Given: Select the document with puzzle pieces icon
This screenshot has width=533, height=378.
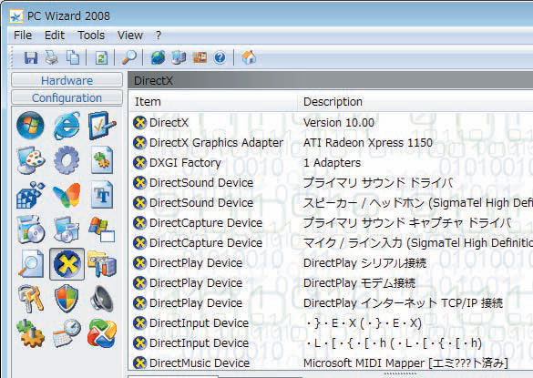Looking at the screenshot, I should [102, 160].
